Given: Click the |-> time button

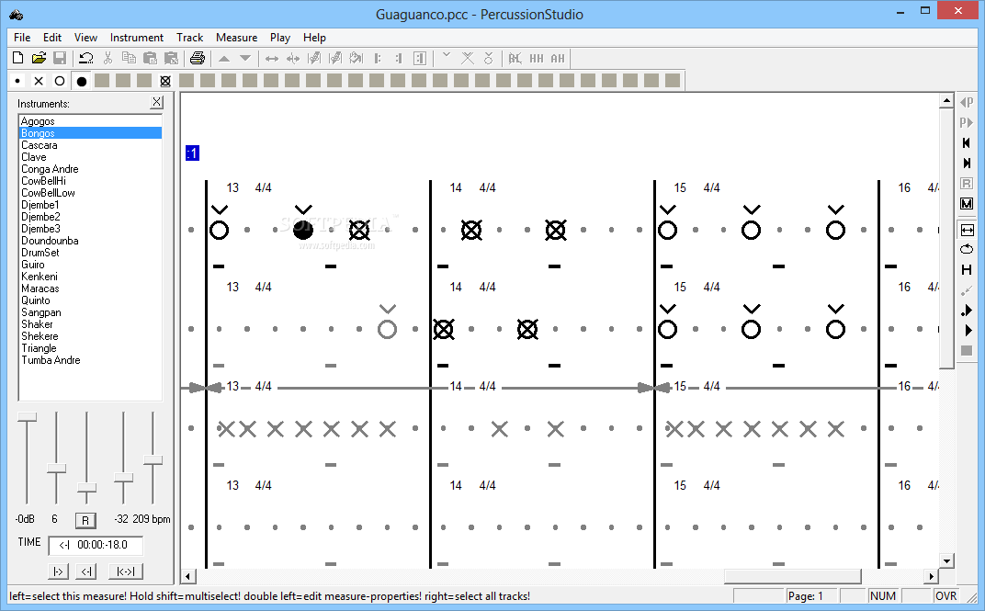Looking at the screenshot, I should tap(58, 571).
